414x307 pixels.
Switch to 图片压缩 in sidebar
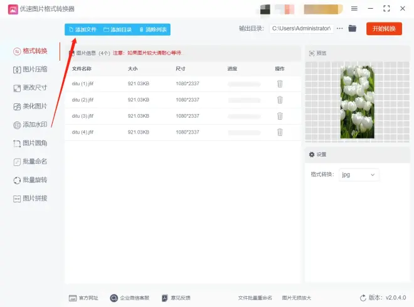[31, 70]
